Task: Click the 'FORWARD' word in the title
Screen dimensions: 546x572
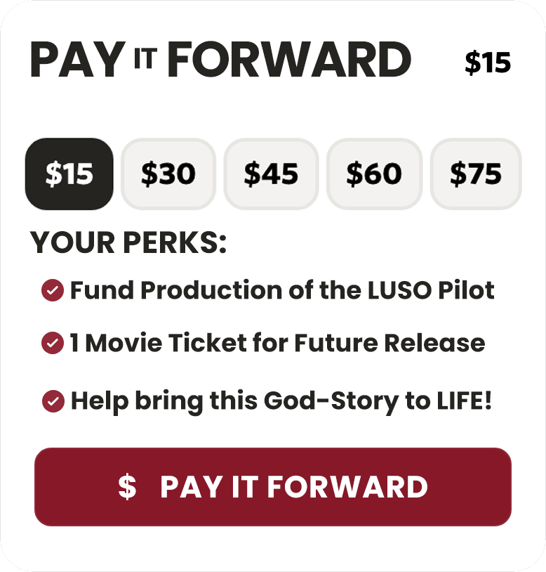Action: [x=289, y=60]
